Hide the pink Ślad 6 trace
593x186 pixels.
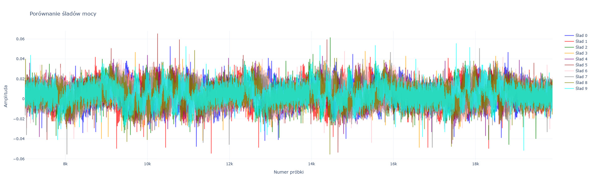click(x=581, y=71)
